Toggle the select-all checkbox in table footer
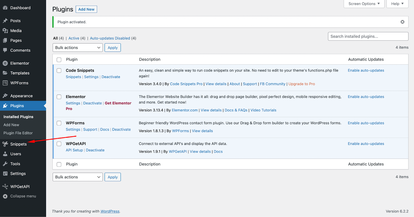This screenshot has width=414, height=217. pyautogui.click(x=59, y=164)
